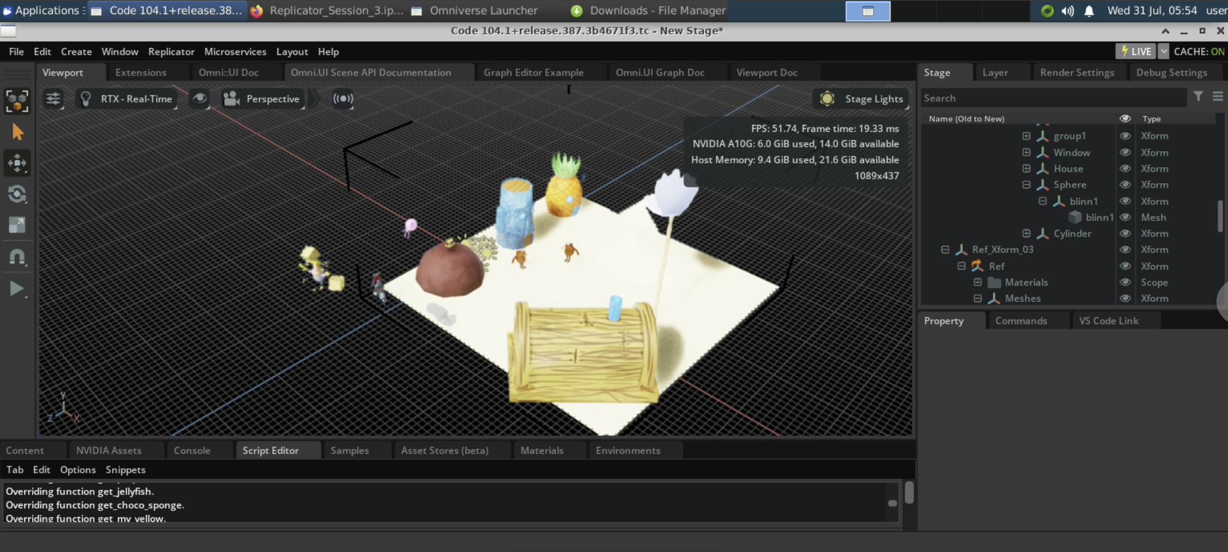Switch to Firefox Replicator_Session_3 taskbar item
This screenshot has height=552, width=1228.
tap(327, 10)
